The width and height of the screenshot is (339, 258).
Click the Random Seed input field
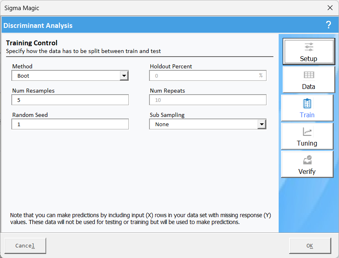tap(70, 124)
